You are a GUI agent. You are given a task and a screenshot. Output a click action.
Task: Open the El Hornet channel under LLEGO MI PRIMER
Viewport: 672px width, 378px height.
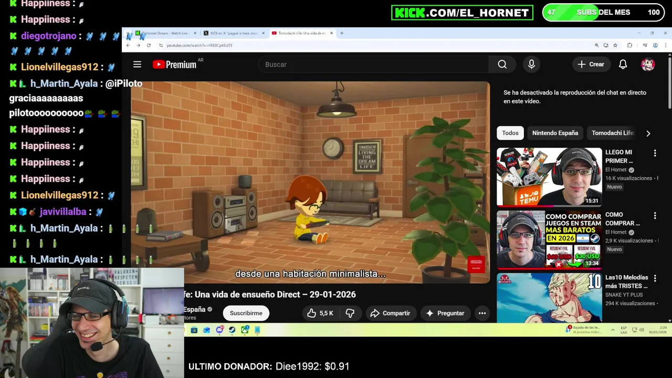pyautogui.click(x=616, y=170)
